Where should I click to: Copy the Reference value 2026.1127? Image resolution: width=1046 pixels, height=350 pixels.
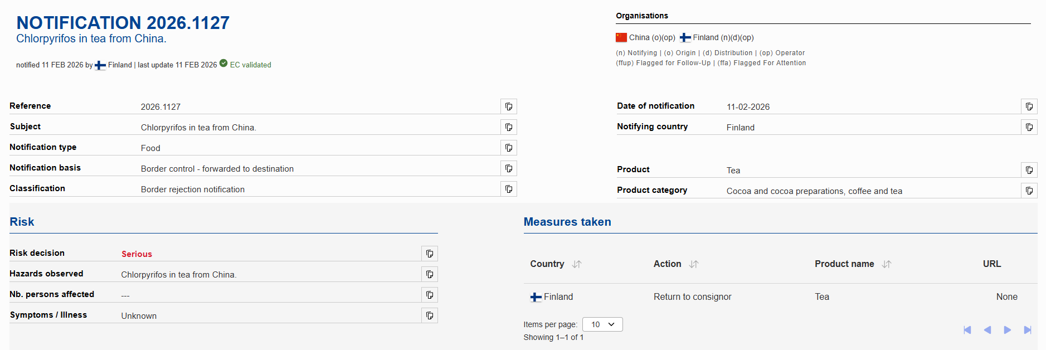click(x=509, y=106)
